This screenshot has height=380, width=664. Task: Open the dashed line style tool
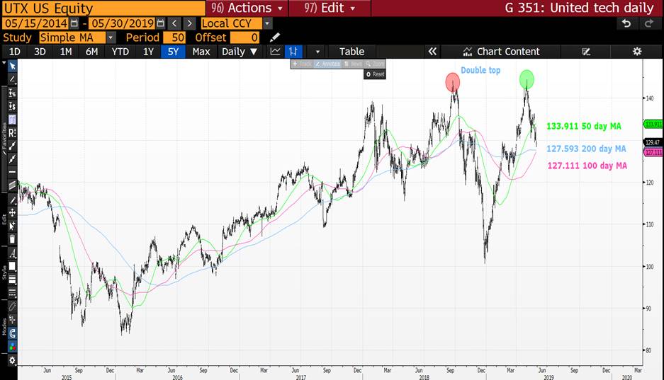point(12,292)
